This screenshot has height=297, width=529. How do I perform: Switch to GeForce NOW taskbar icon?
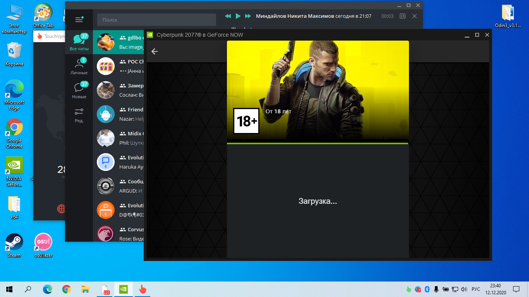124,289
